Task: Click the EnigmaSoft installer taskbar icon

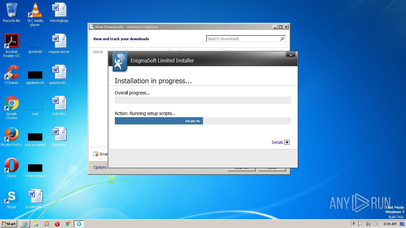Action: (79, 224)
